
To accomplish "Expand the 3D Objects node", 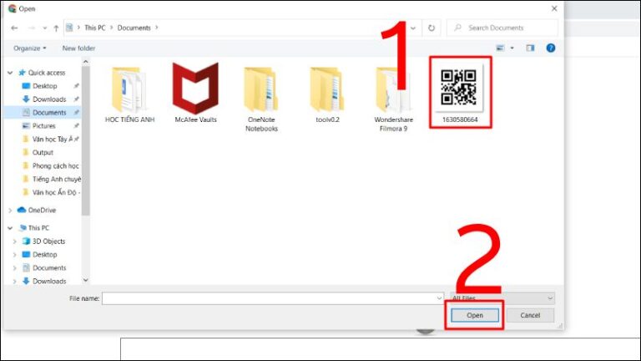I will click(x=15, y=242).
